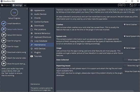Click the Crashes section heading
Viewport: 140px width, 92px height.
[x=60, y=25]
